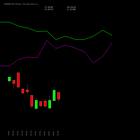The height and width of the screenshot is (140, 140).
Task: Select the red candle for 01 Dec
Action: click(x=45, y=104)
